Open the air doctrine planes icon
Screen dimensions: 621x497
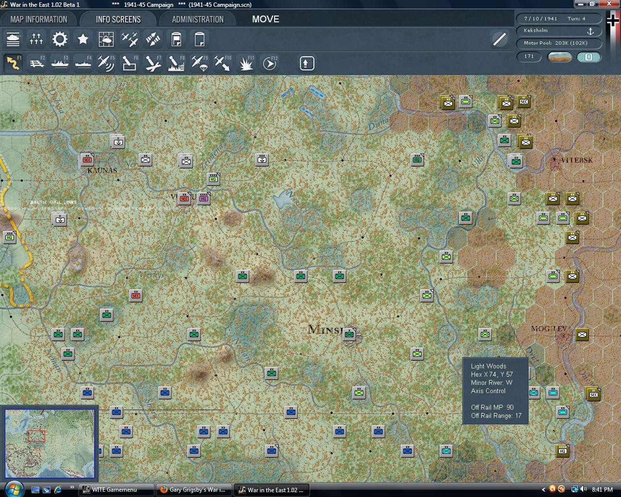pyautogui.click(x=130, y=39)
